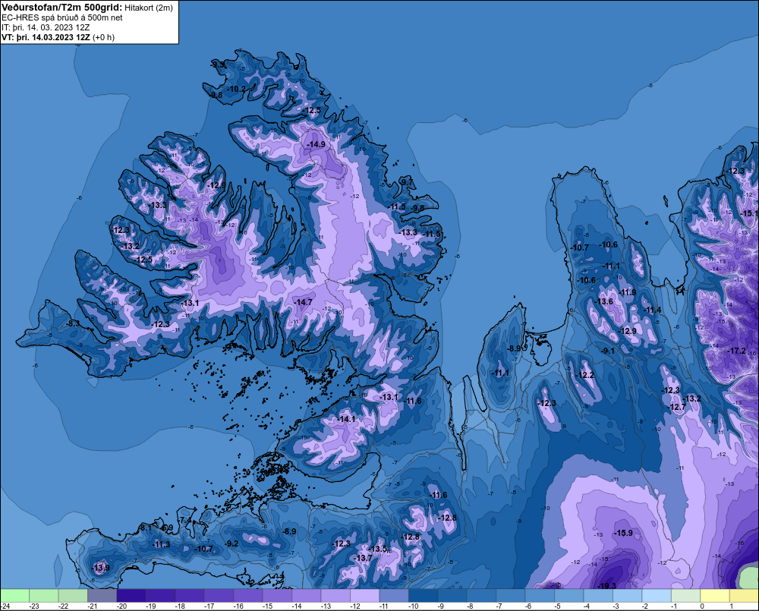Click the legend swatch between -1 and 0
The width and height of the screenshot is (759, 611).
[685, 596]
